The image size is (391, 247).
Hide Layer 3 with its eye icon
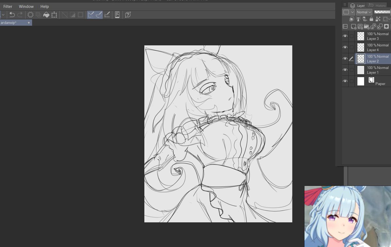[x=345, y=36]
